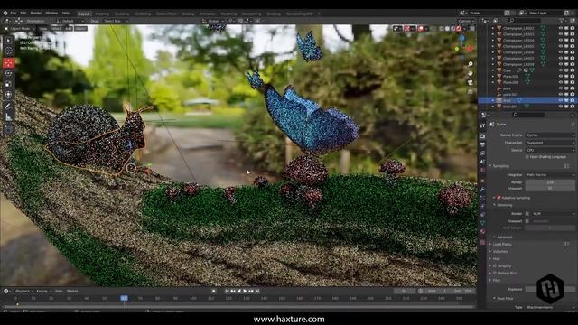The image size is (578, 325).
Task: Click the zoom magnifier viewport gizmo
Action: click(471, 64)
